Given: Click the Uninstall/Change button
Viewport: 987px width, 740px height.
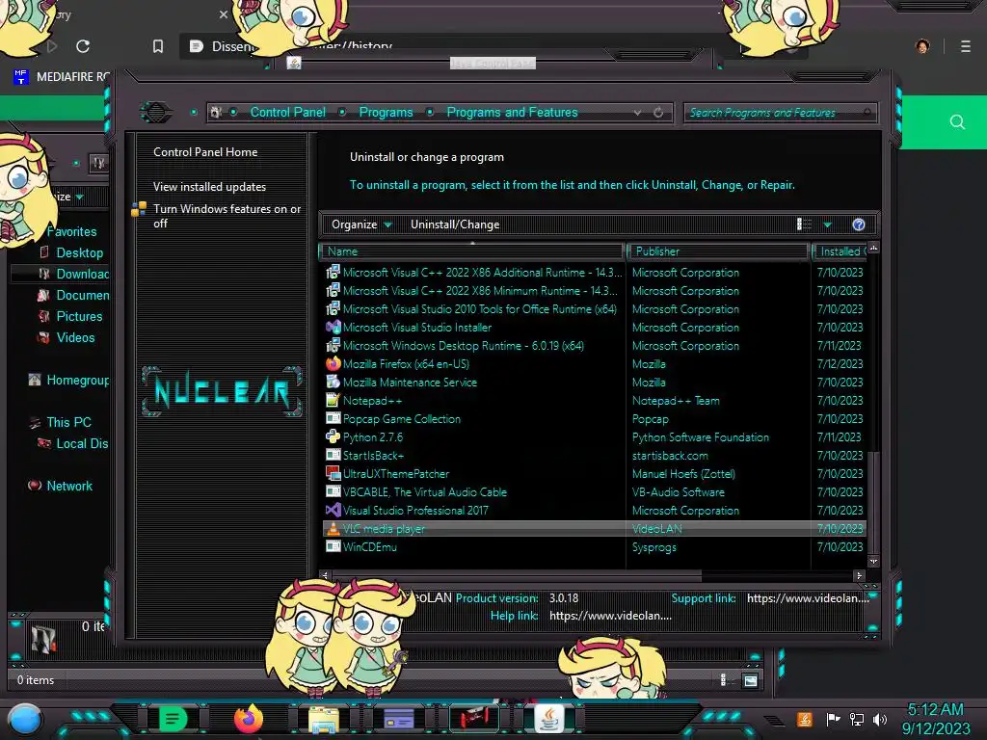Looking at the screenshot, I should [455, 225].
